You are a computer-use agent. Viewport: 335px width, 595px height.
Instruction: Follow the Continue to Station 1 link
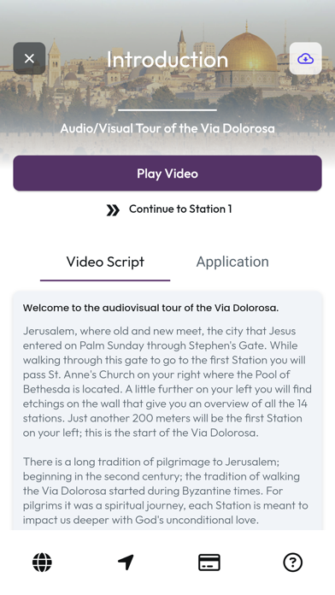[x=180, y=209]
